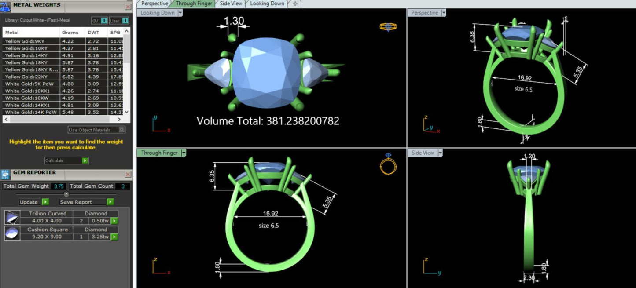Click the green arrow beside Save Report
Screen dimensions: 636x288
[x=110, y=202]
